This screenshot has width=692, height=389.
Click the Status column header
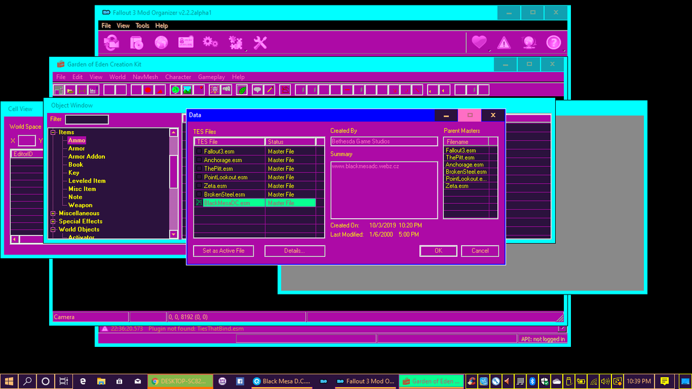click(x=290, y=142)
